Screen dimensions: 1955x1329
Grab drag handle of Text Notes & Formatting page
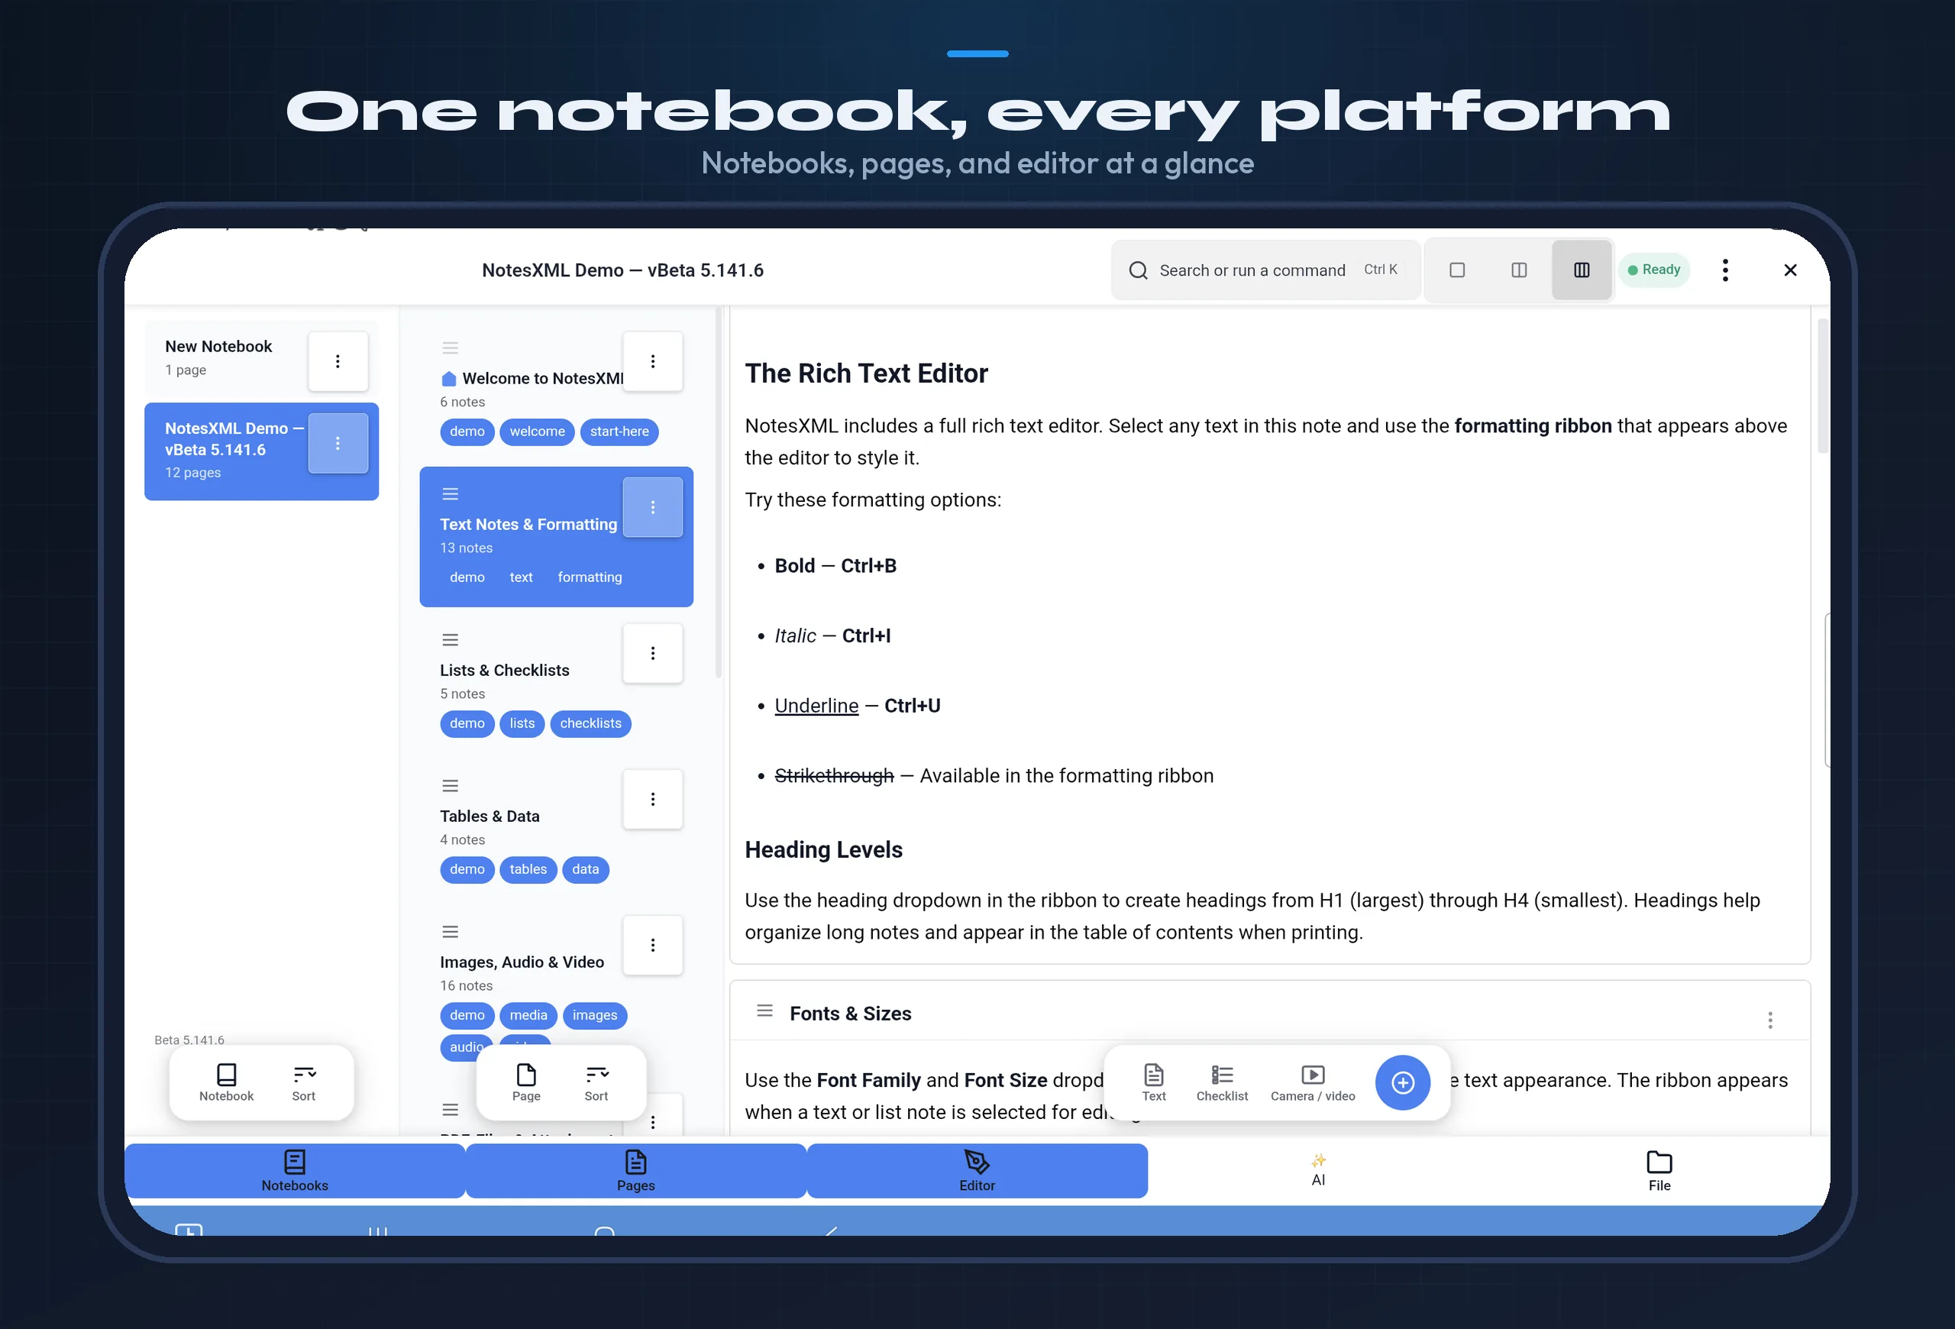tap(450, 493)
